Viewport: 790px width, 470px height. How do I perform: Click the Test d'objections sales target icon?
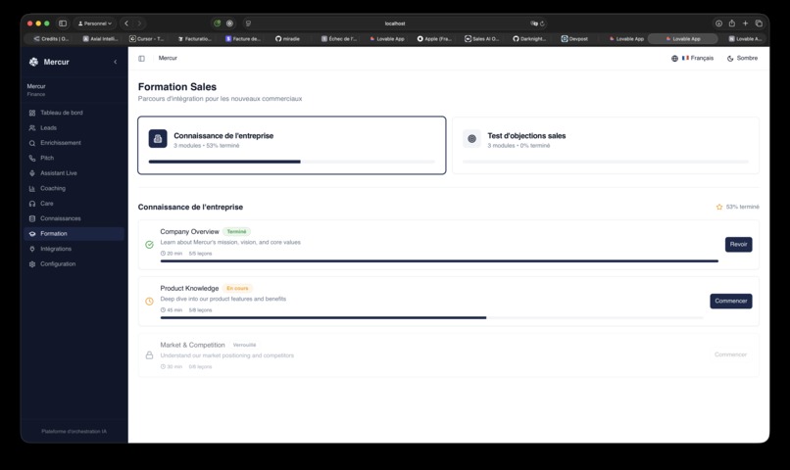pos(472,138)
